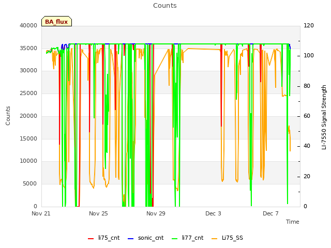
Task: Click the 20 right axis value
Action: pos(307,176)
